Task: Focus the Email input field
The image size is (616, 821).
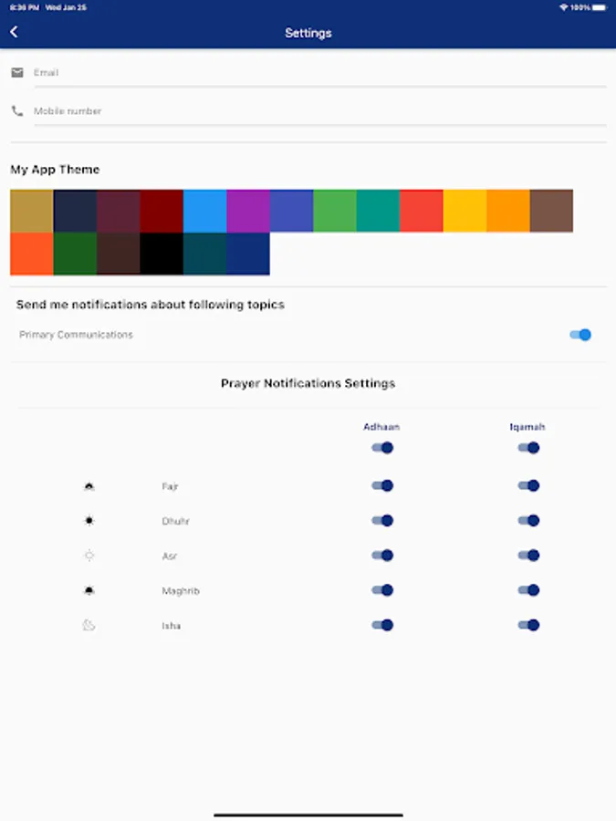Action: coord(320,73)
